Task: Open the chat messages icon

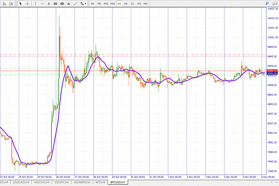Action: pos(275,4)
